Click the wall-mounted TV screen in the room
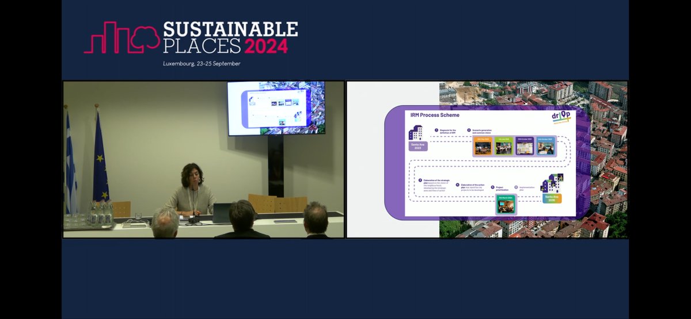Screen dimensions: 691x319 pos(276,107)
